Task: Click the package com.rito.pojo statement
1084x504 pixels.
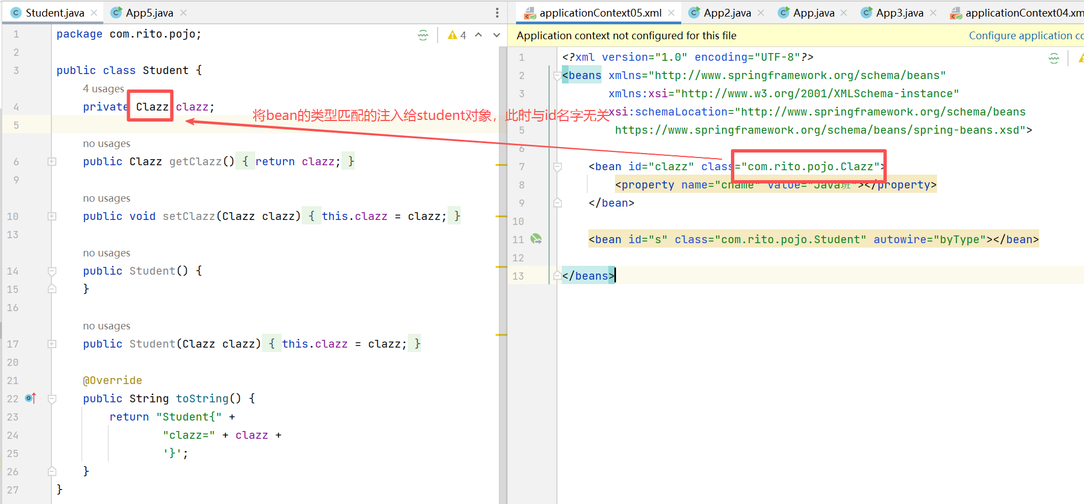Action: click(129, 34)
